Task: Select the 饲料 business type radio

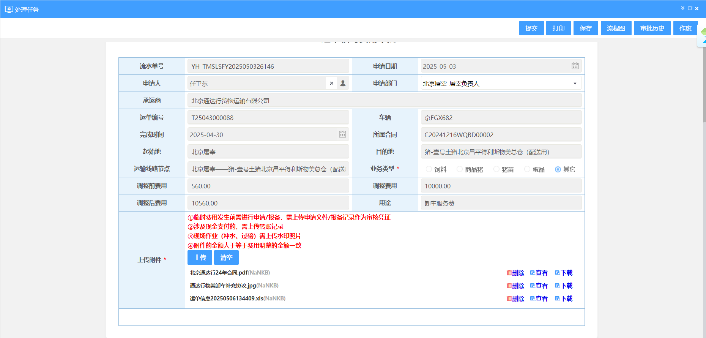Action: pos(429,169)
